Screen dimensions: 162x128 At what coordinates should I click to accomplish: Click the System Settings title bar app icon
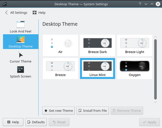pos(4,4)
